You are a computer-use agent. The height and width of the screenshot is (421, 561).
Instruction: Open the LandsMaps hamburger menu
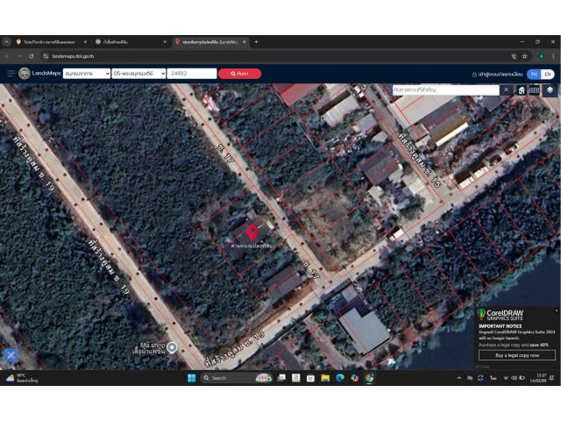pos(11,74)
